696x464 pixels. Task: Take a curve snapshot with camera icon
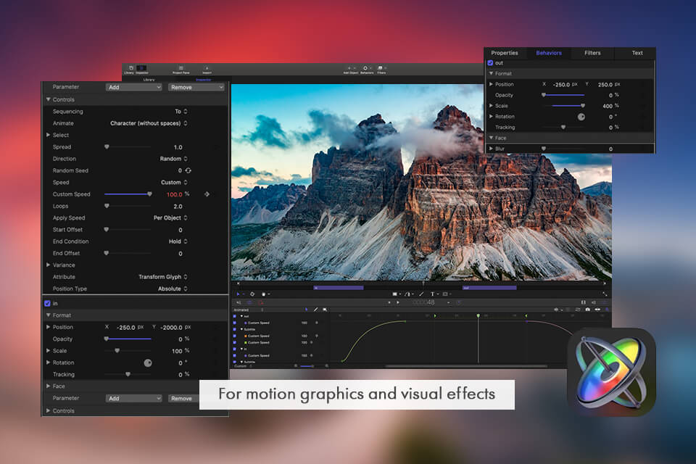[587, 310]
